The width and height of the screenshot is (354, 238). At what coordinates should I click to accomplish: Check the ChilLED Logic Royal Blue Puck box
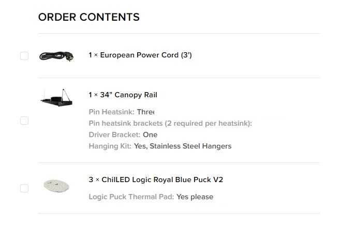point(24,188)
